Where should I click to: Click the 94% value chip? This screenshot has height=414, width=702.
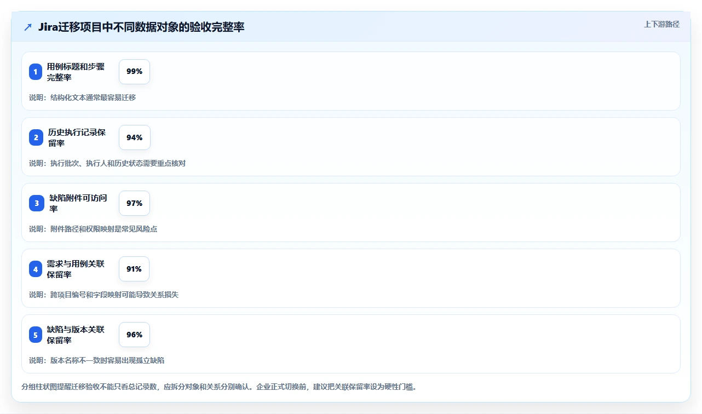[x=134, y=137]
